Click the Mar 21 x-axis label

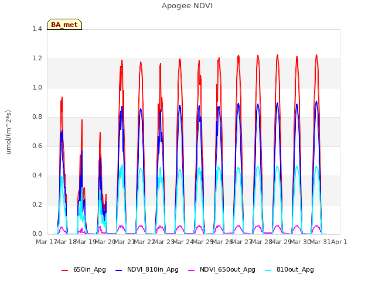click(124, 242)
